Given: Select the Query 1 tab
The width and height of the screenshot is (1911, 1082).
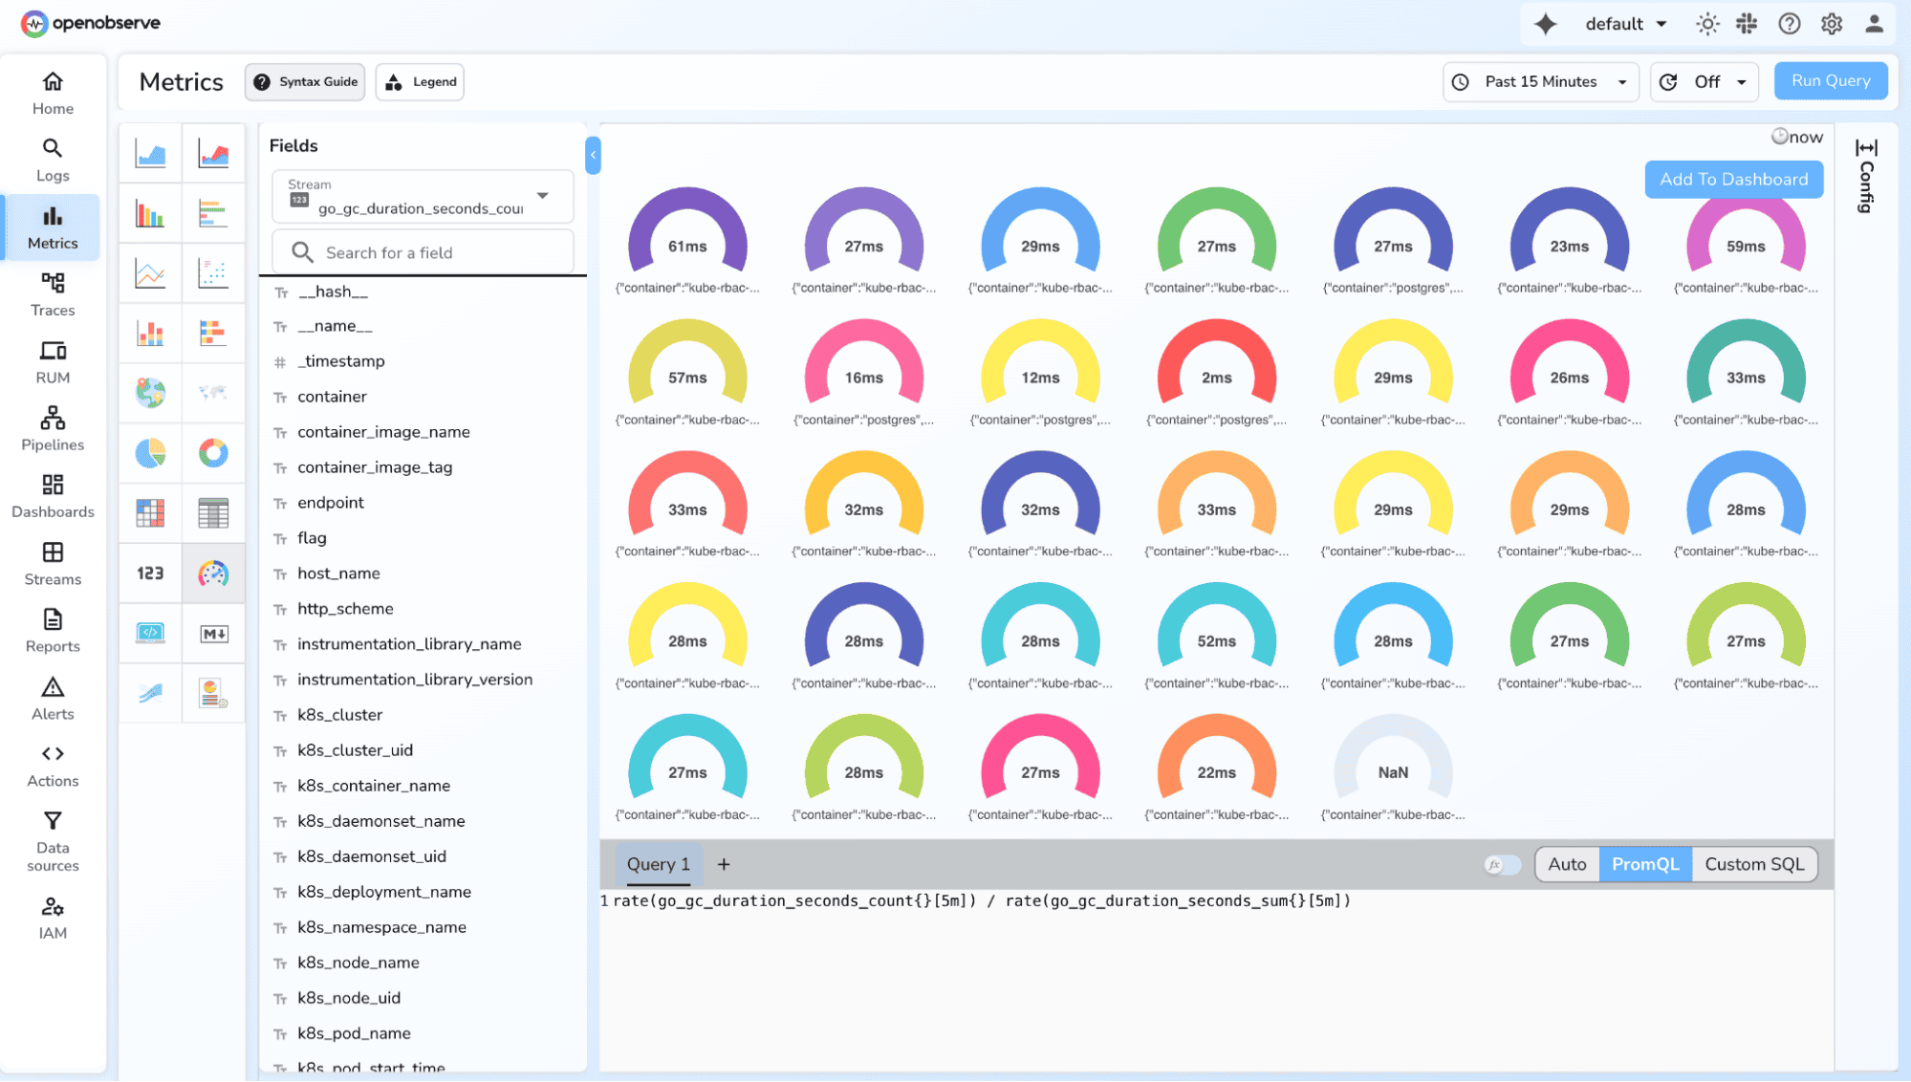Looking at the screenshot, I should click(658, 865).
